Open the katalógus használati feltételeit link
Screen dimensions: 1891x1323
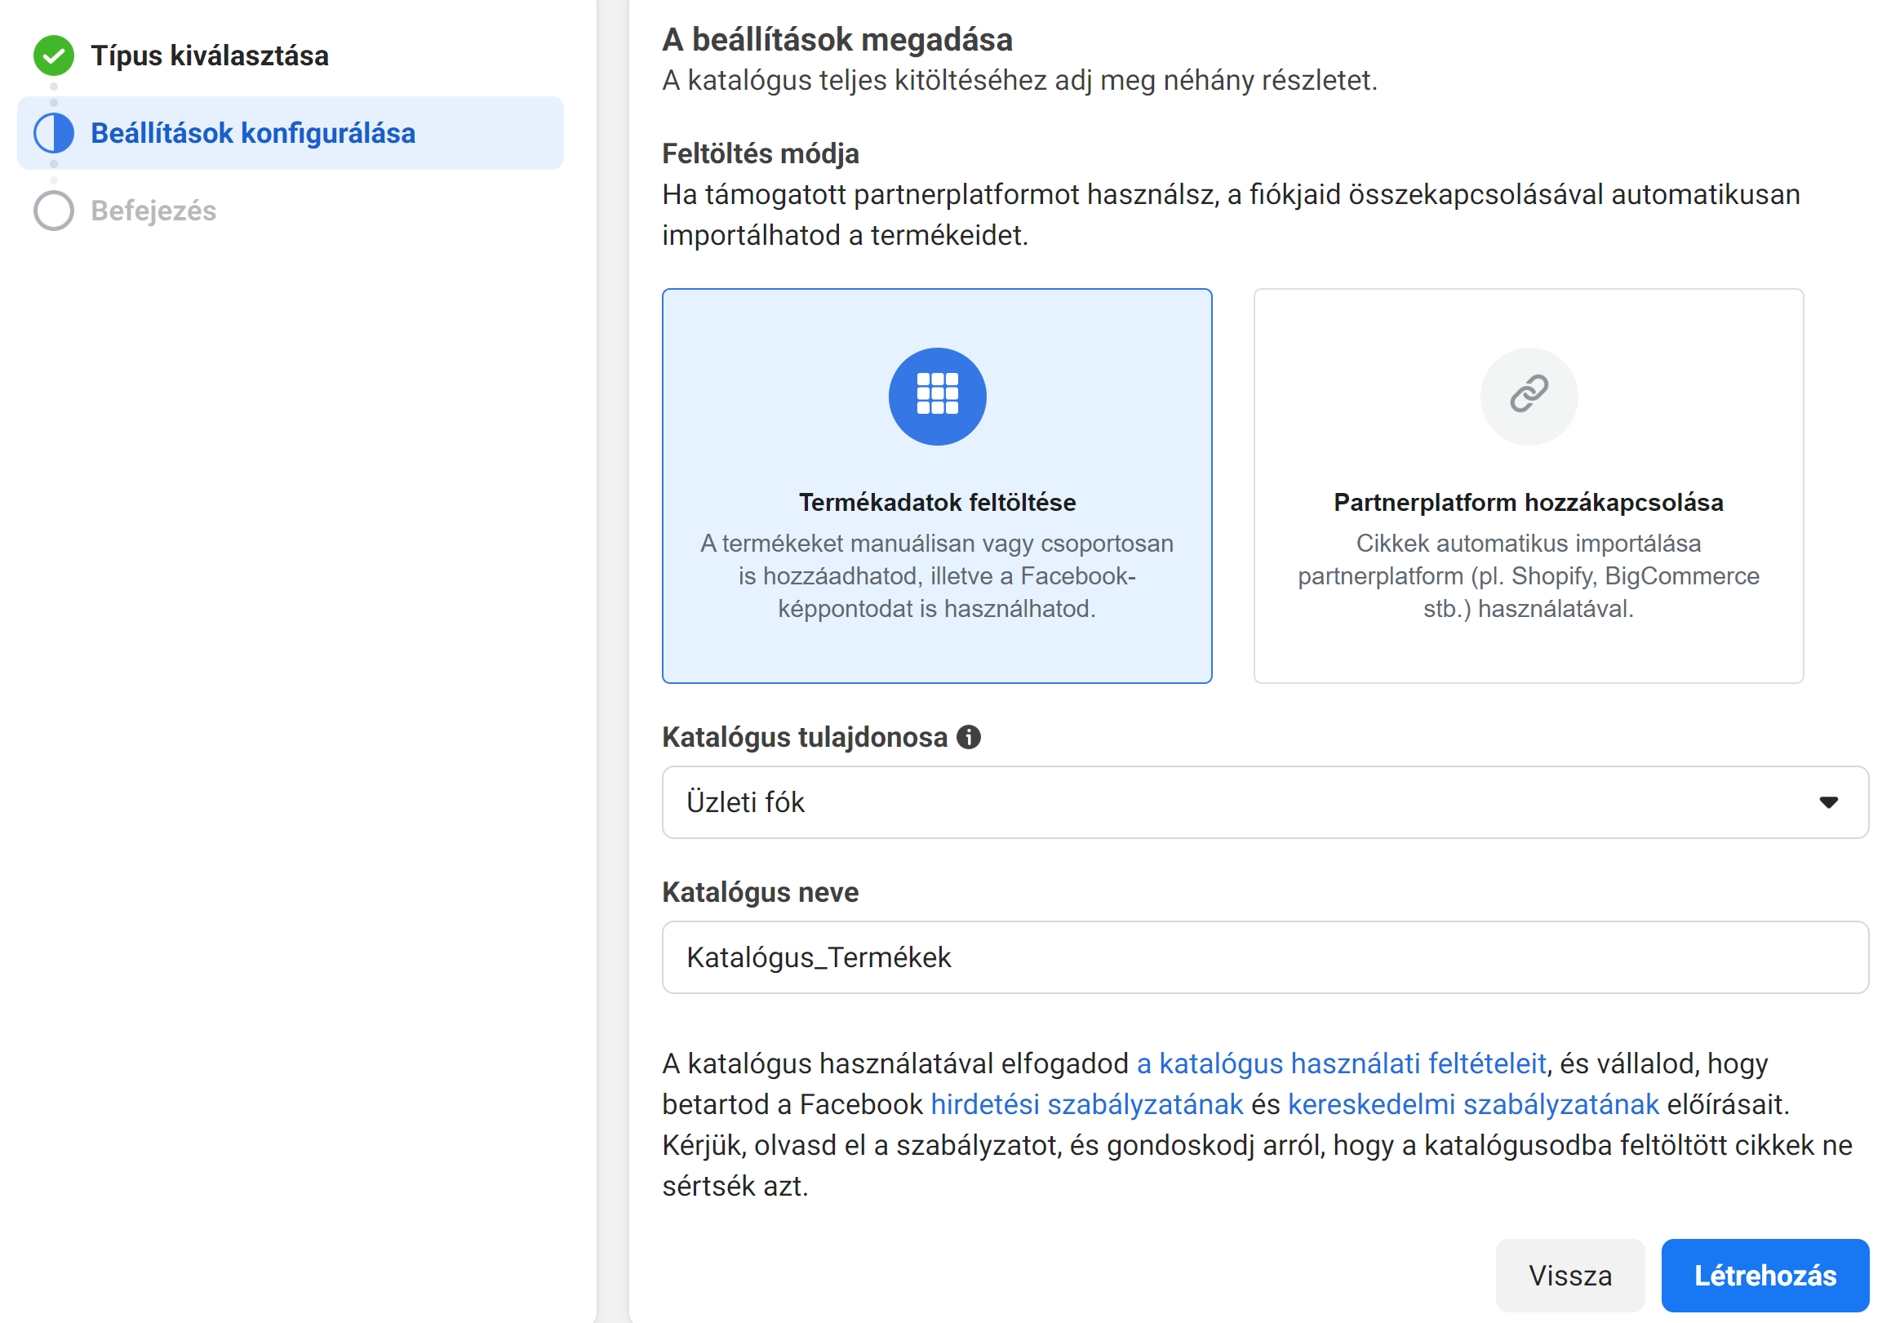coord(1341,1063)
